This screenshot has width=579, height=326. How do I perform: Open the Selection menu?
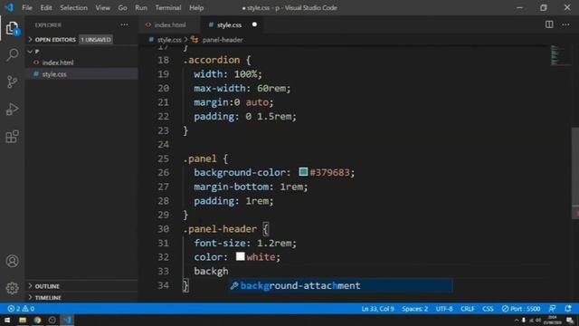73,7
